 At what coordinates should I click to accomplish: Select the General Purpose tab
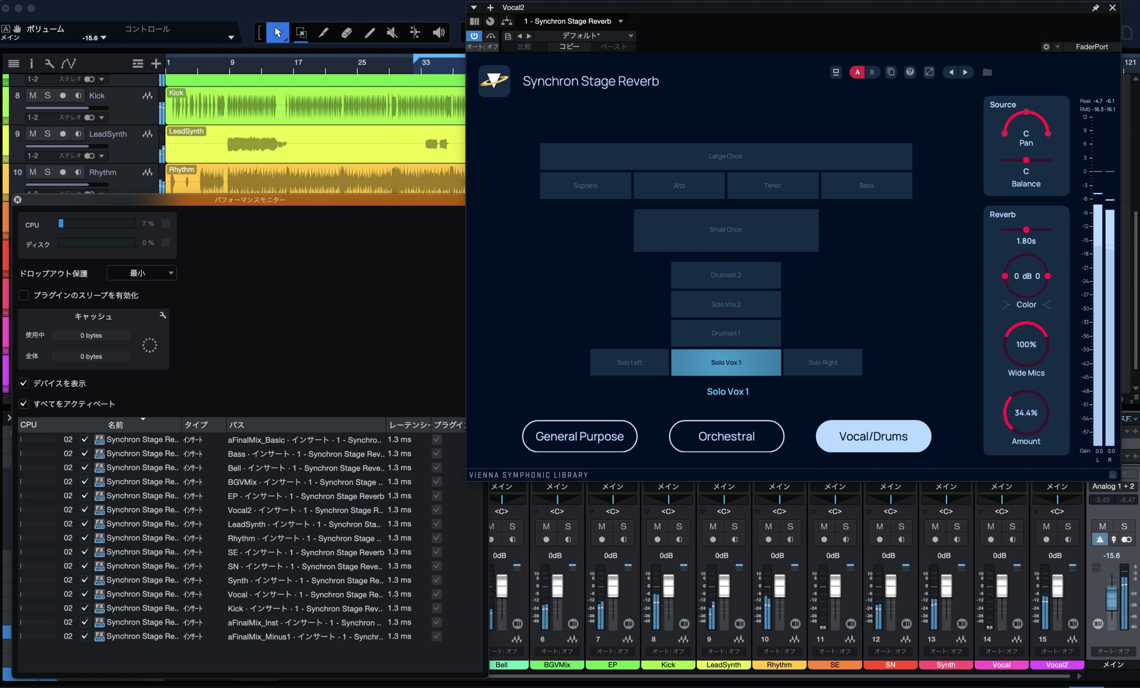(x=579, y=436)
